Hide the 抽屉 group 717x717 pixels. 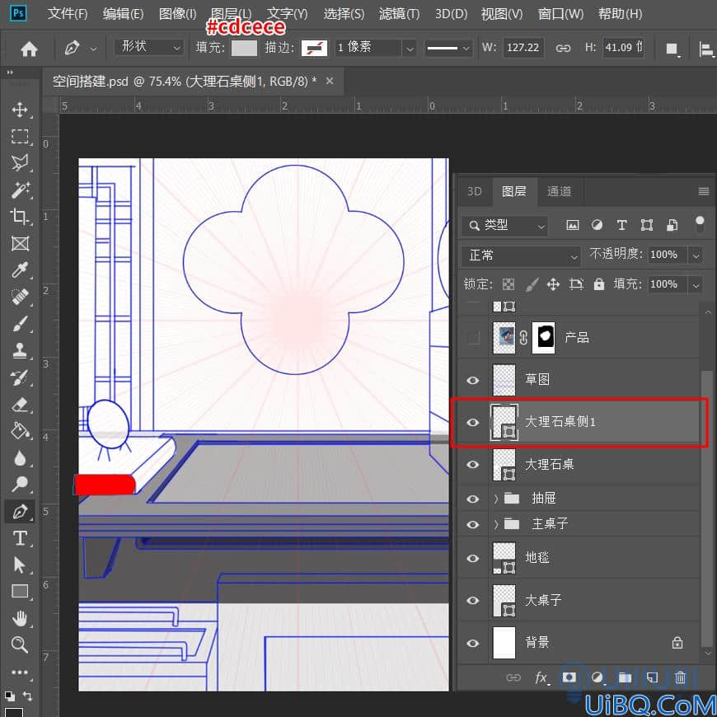click(473, 499)
